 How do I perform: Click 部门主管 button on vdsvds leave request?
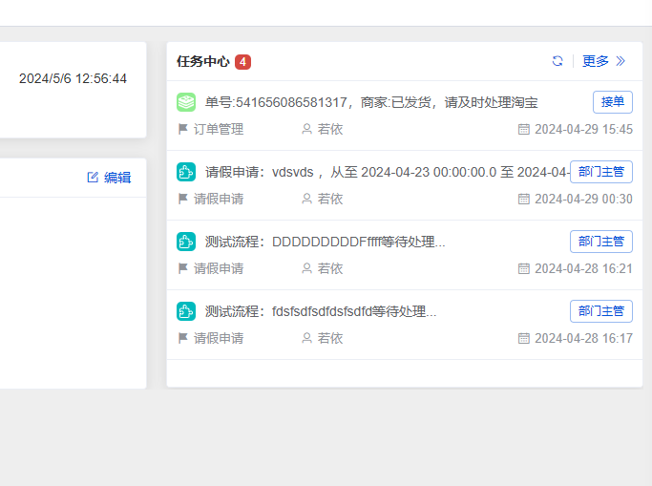click(x=600, y=172)
